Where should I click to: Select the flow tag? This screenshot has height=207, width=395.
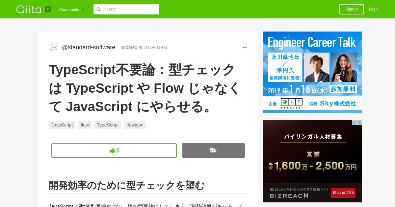click(x=85, y=125)
